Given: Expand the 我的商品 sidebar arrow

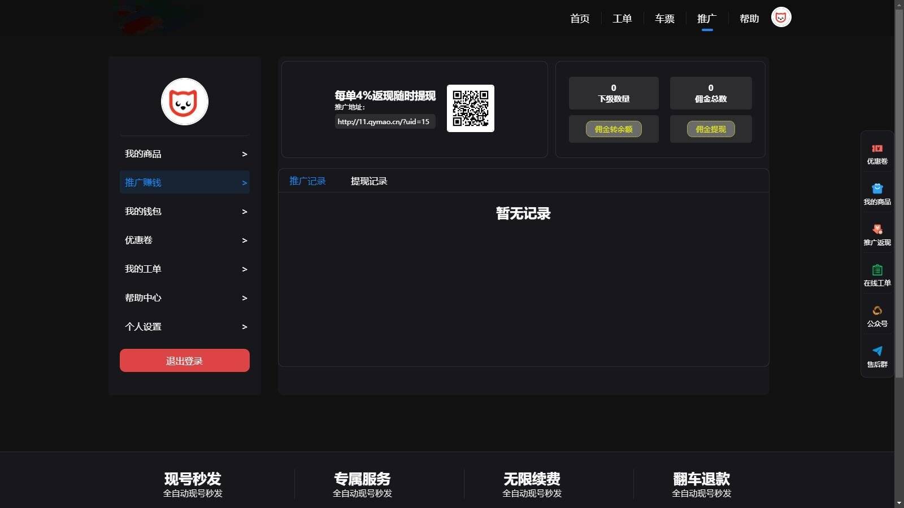Looking at the screenshot, I should coord(244,154).
